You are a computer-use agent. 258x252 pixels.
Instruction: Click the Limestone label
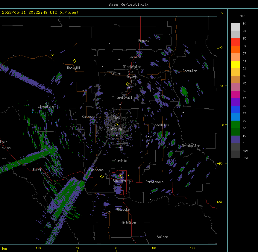tap(46, 107)
